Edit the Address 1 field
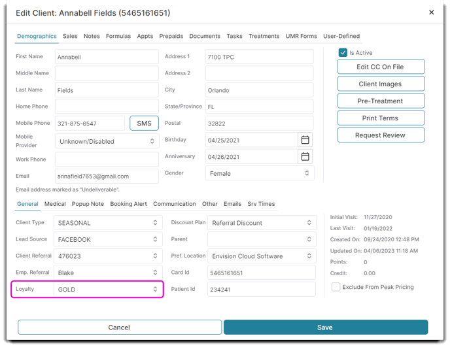450x353 pixels. pos(260,57)
